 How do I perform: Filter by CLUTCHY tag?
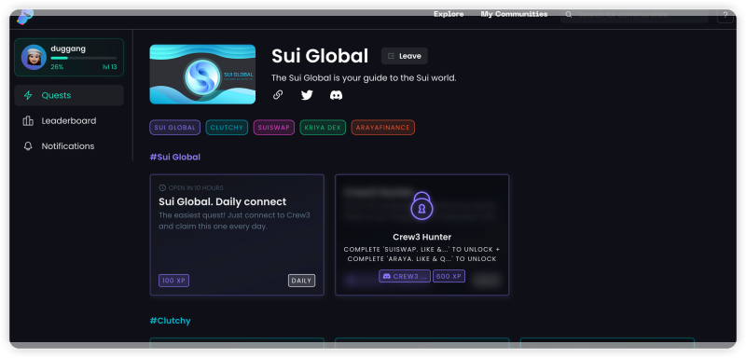(x=227, y=128)
